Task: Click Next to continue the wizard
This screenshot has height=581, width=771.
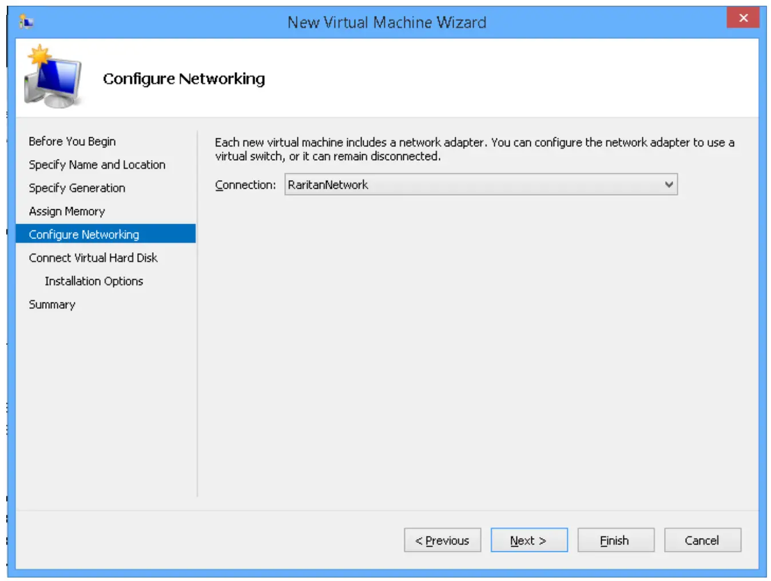Action: pyautogui.click(x=529, y=540)
